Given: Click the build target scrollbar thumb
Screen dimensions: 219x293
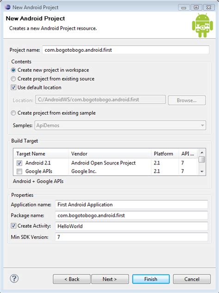Looking at the screenshot, I should (202, 159).
